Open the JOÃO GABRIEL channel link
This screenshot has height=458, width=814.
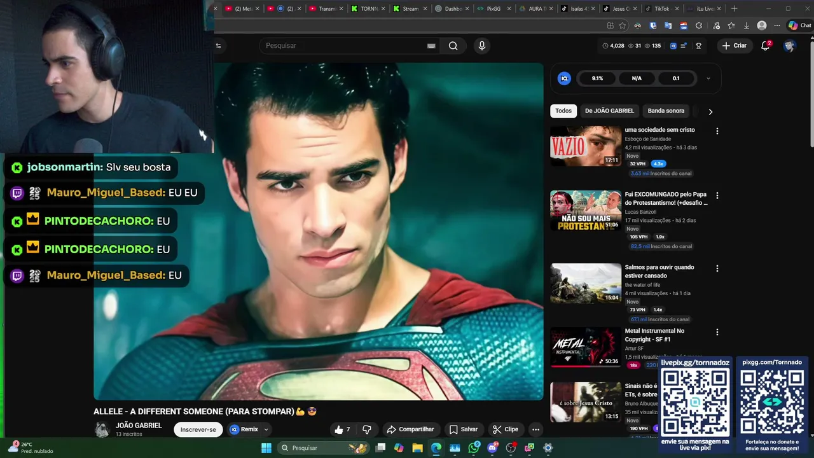(x=139, y=426)
